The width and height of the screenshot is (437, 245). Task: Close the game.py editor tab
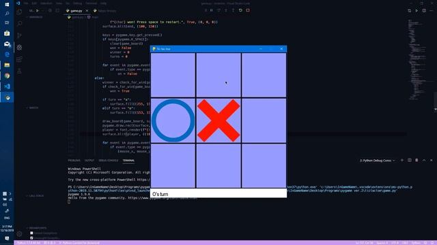click(x=87, y=11)
